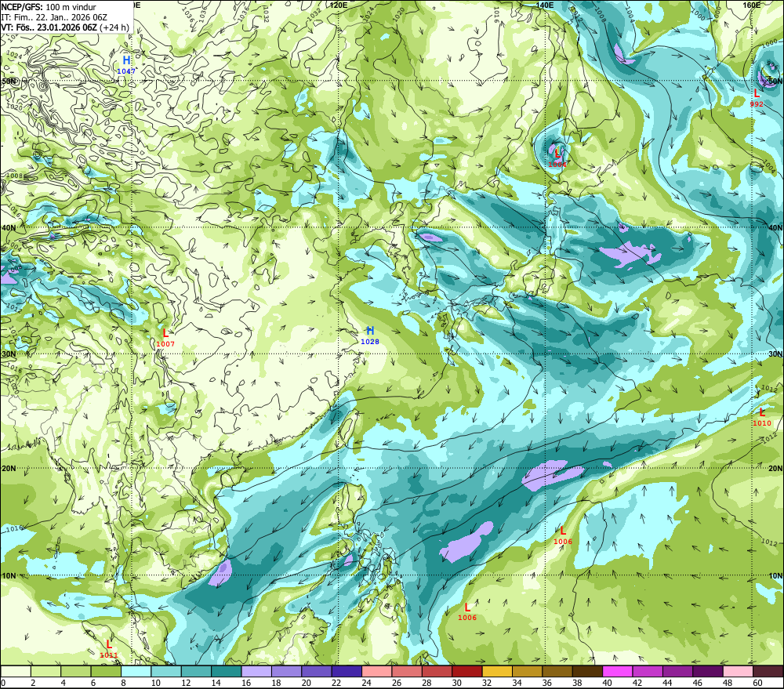Pick the purple 44–46 legend swatch
The height and width of the screenshot is (689, 784).
click(x=677, y=671)
